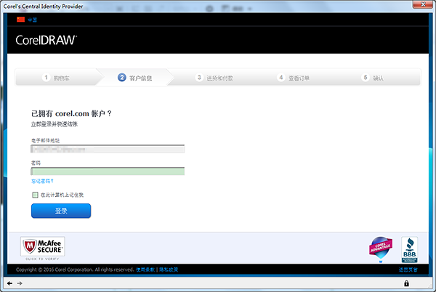Open step 3 送货和付款 tab
The image size is (436, 292).
[x=214, y=77]
